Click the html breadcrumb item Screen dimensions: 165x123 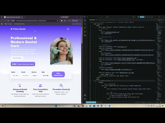127,22
